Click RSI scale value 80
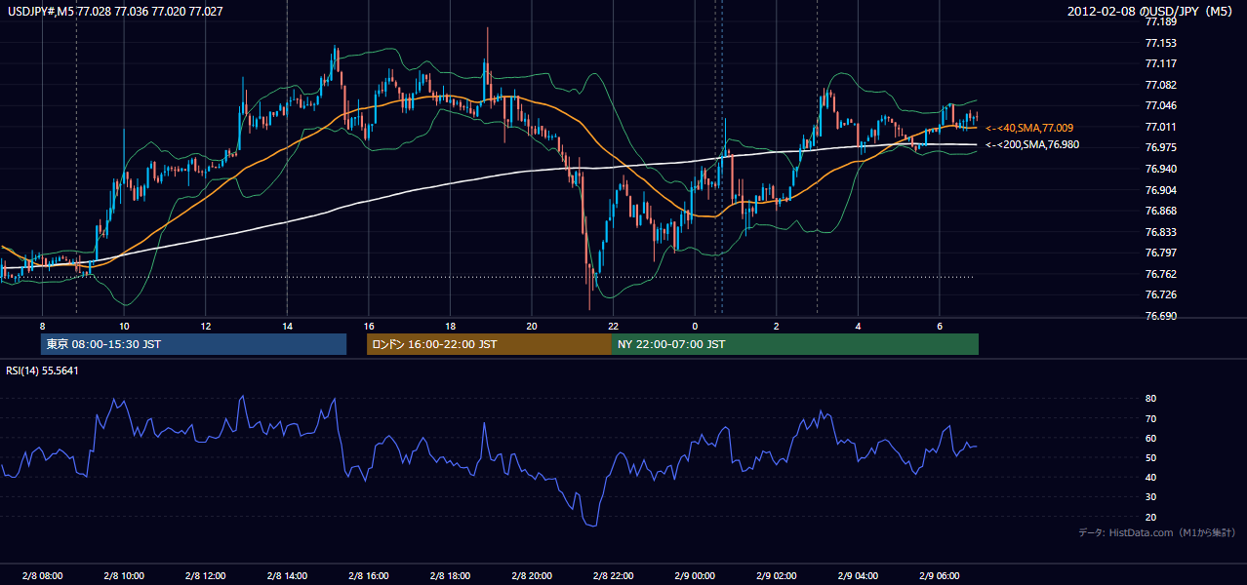Image resolution: width=1247 pixels, height=585 pixels. pos(1151,399)
